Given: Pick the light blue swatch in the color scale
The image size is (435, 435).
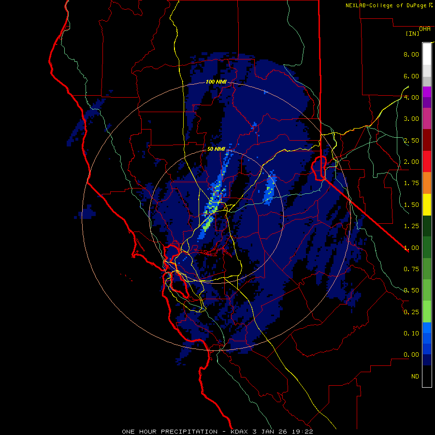Looking at the screenshot, I should coord(427,328).
